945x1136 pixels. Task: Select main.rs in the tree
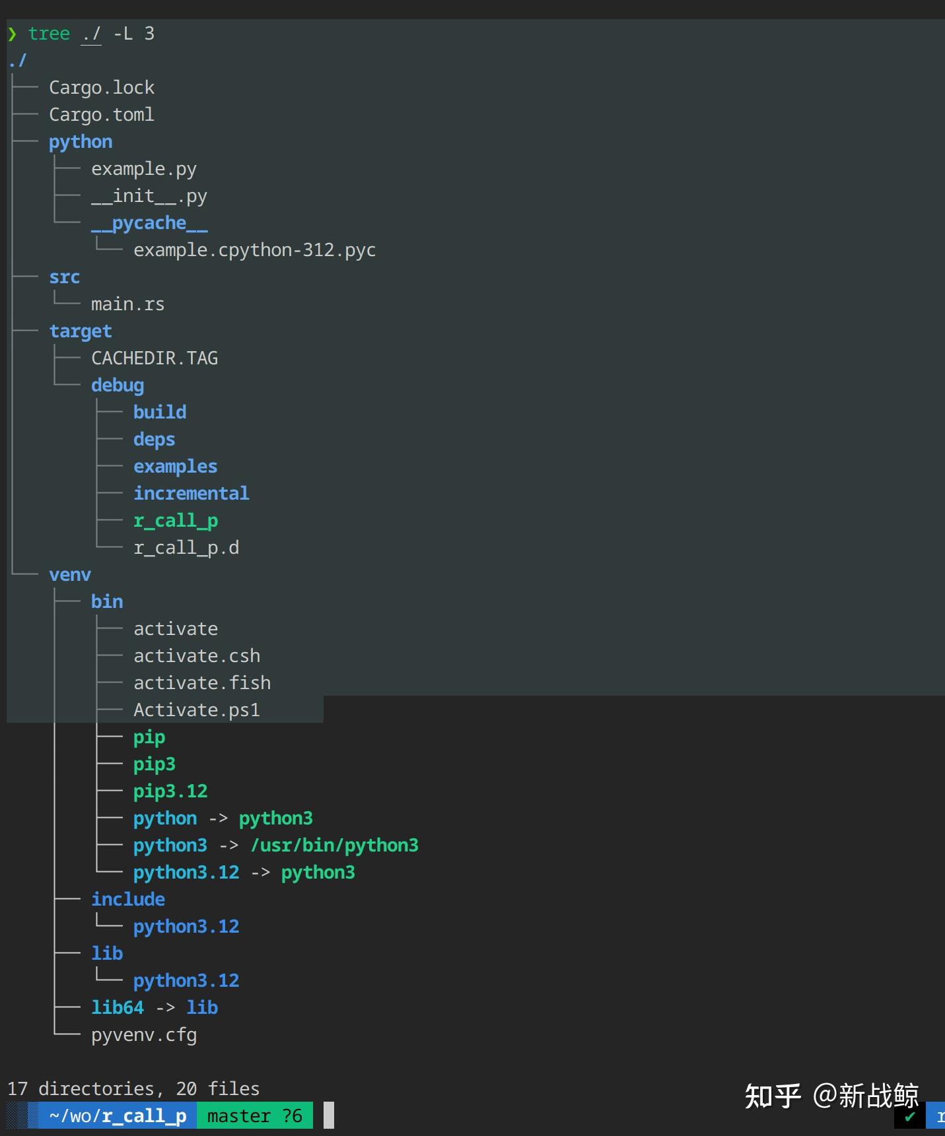pos(127,304)
